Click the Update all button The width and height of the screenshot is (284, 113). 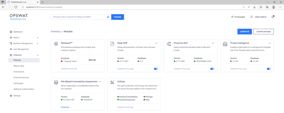click(x=244, y=31)
